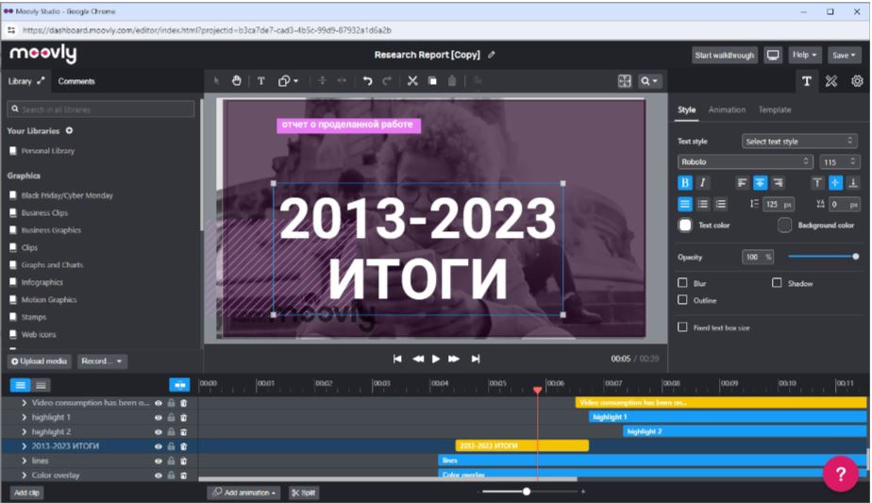Screen dimensions: 872x503
Task: Check the Personal Library checkbox
Action: 13,150
